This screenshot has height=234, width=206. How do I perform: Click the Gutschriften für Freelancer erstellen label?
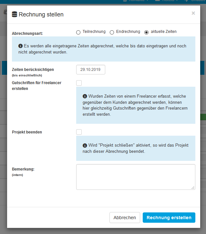click(36, 86)
